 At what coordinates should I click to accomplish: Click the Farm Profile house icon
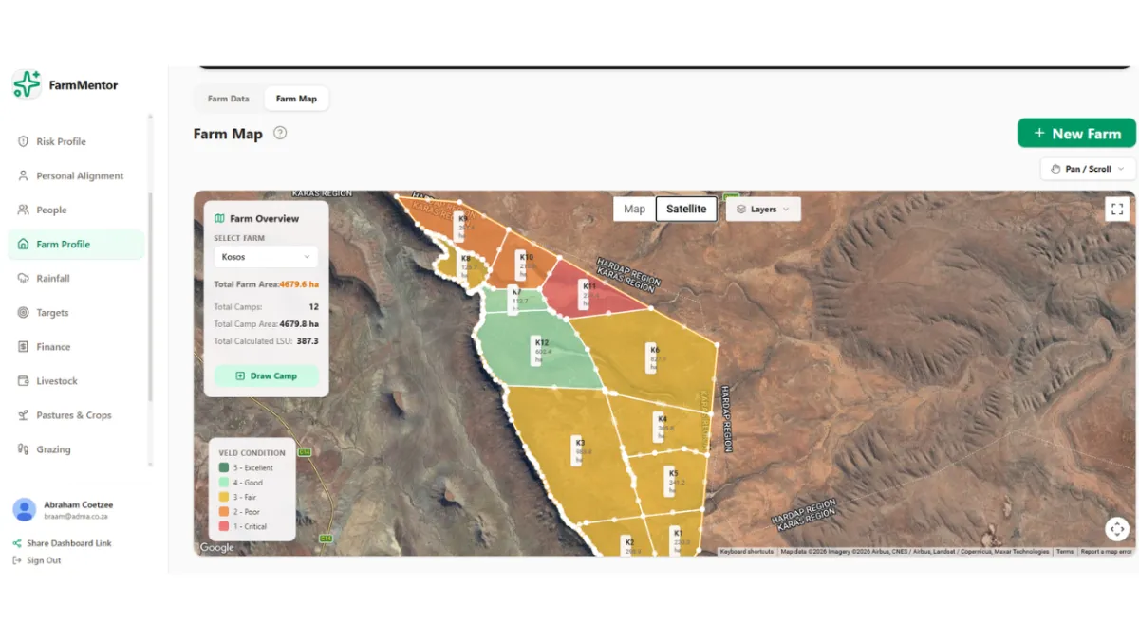point(23,244)
